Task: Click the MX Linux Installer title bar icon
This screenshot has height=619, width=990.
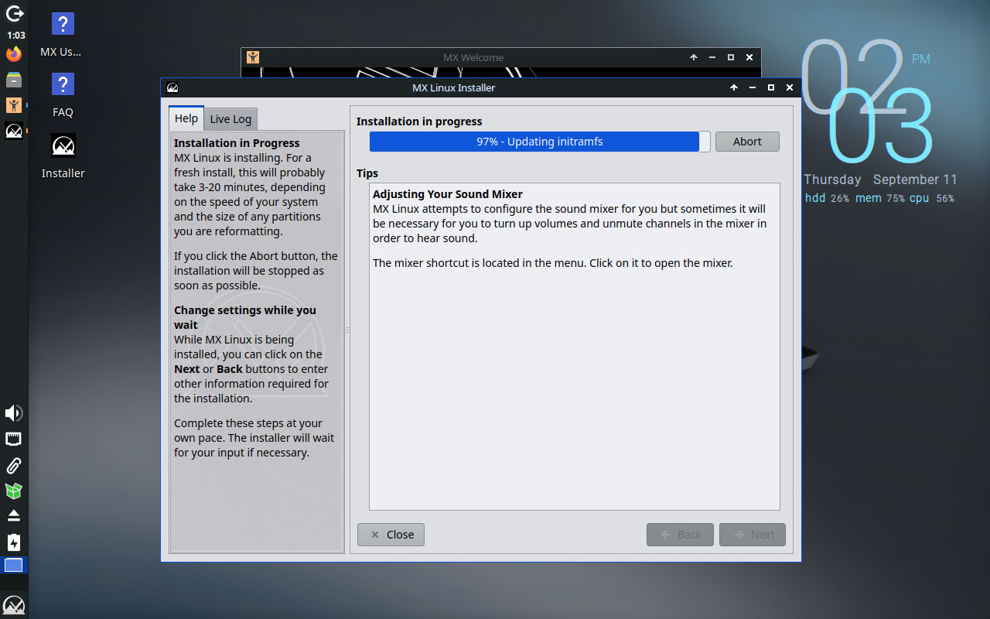Action: [x=172, y=87]
